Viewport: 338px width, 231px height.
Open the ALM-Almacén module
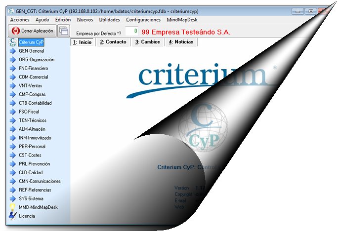pos(32,129)
